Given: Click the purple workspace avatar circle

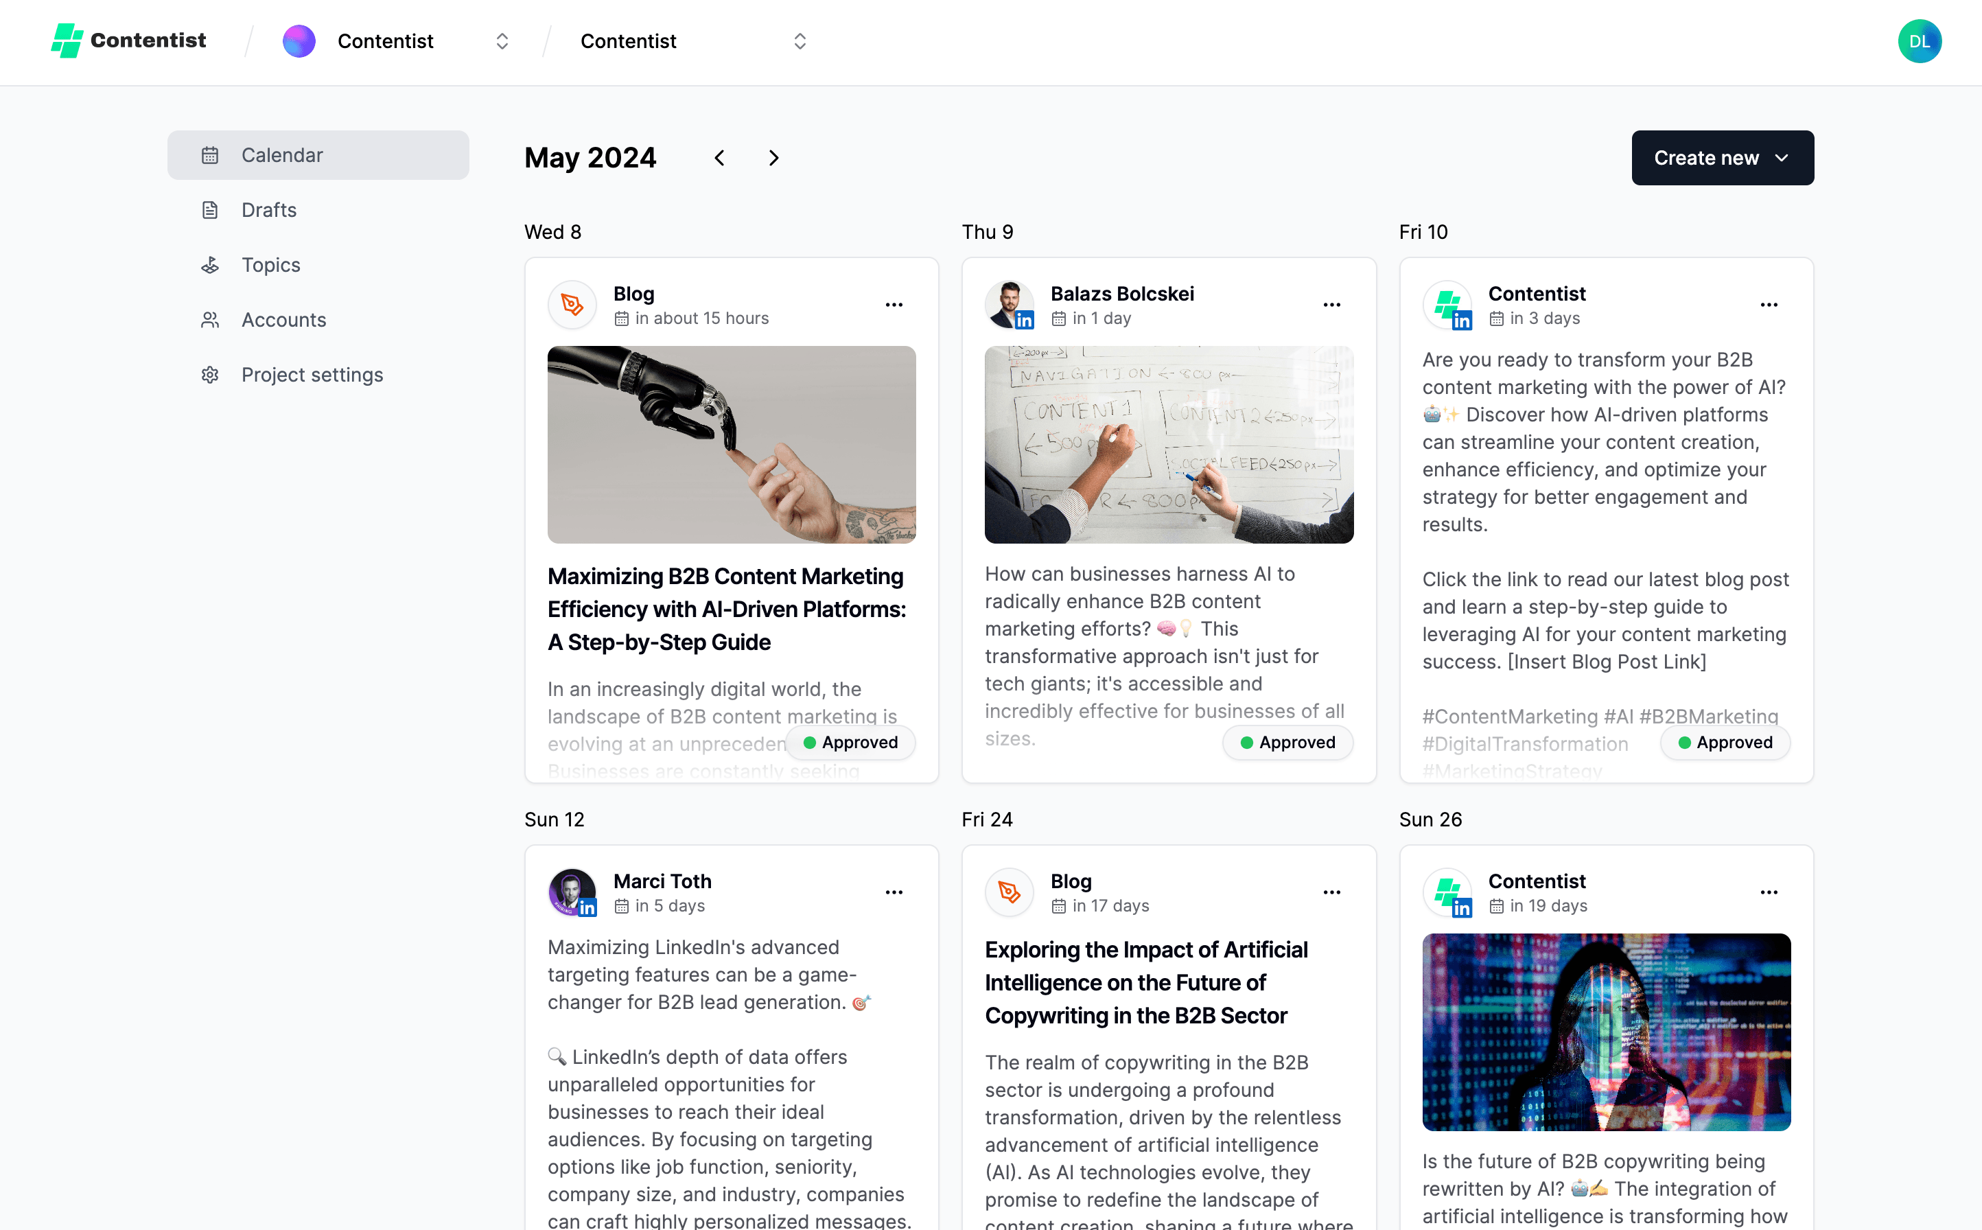Looking at the screenshot, I should [x=299, y=40].
